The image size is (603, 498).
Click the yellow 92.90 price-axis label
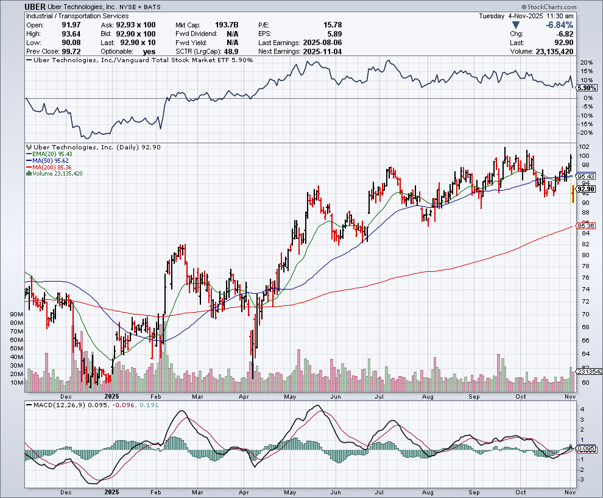pyautogui.click(x=586, y=190)
